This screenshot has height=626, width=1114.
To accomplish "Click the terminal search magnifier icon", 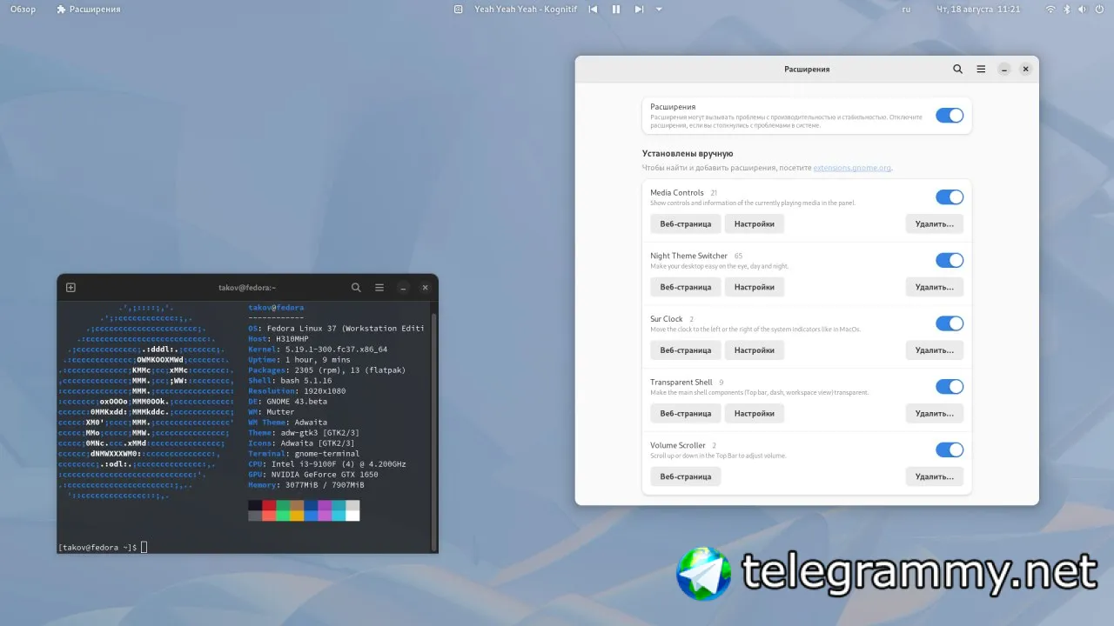I will click(x=356, y=287).
